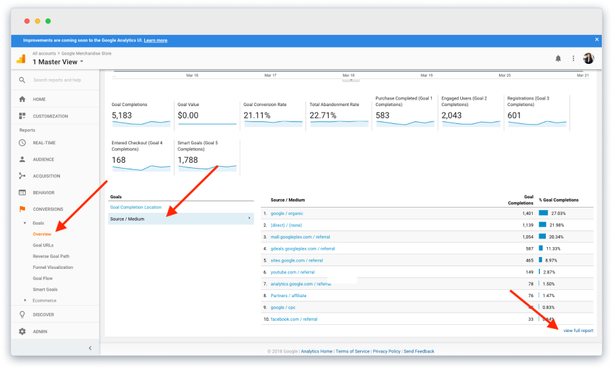This screenshot has height=369, width=613.
Task: Click the Google Analytics logo icon
Action: point(21,59)
